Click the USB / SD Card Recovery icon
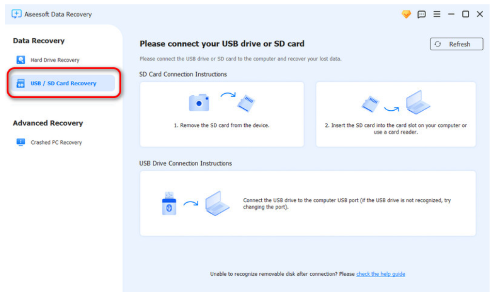The width and height of the screenshot is (492, 295). pyautogui.click(x=20, y=83)
